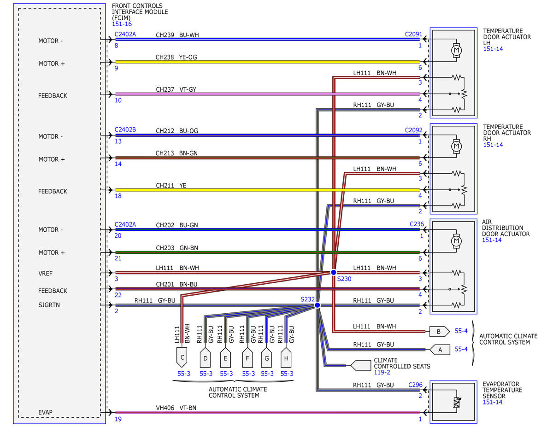Click the C2091 connector label
Screen dimensions: 553x427
point(413,34)
